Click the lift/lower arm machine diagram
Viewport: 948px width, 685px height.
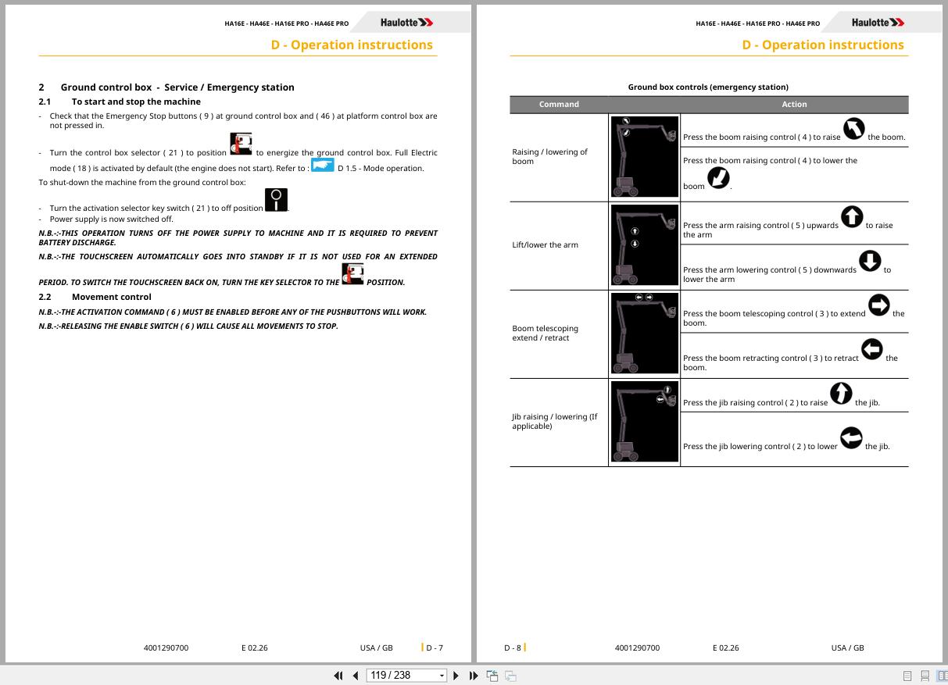coord(644,244)
